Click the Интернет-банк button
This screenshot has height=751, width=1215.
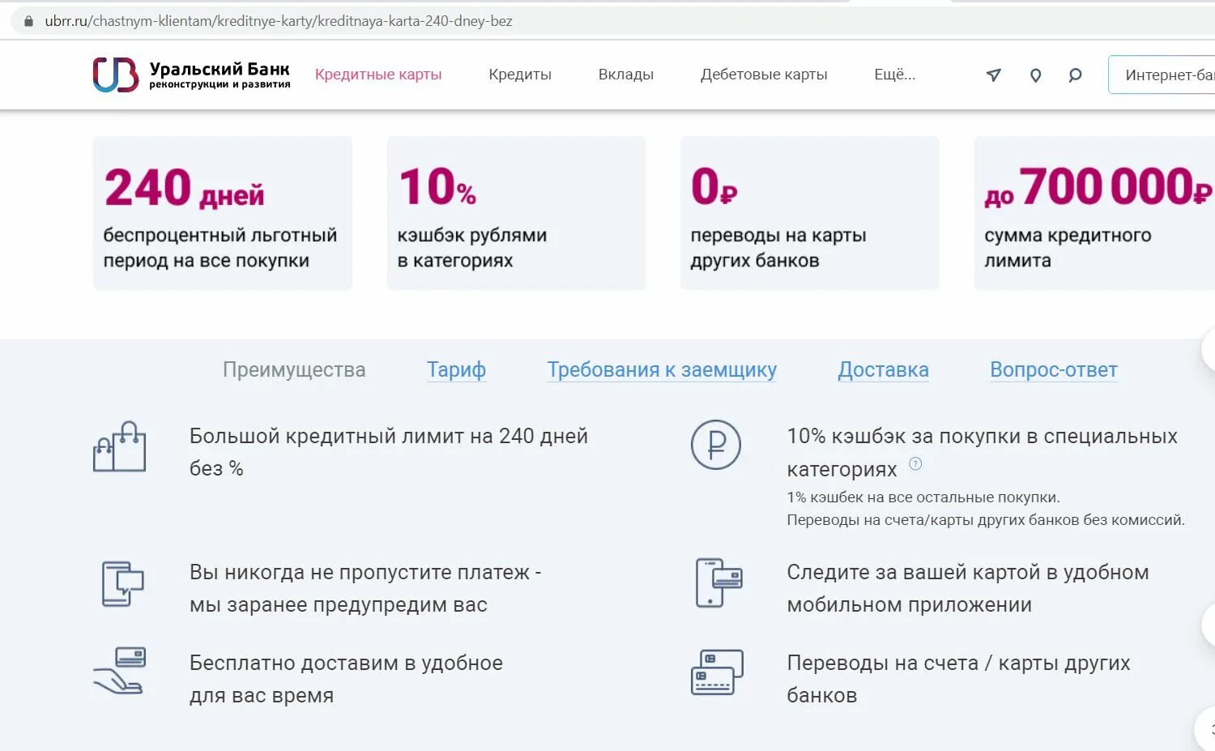coord(1162,75)
